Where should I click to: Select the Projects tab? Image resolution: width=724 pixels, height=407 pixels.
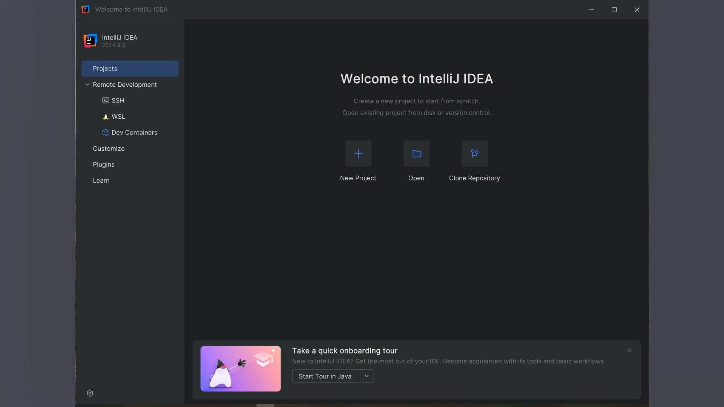point(130,69)
